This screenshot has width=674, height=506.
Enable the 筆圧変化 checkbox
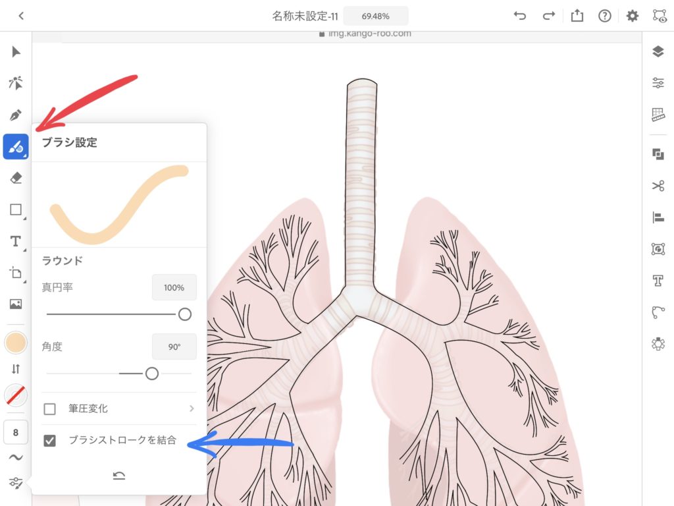coord(50,408)
